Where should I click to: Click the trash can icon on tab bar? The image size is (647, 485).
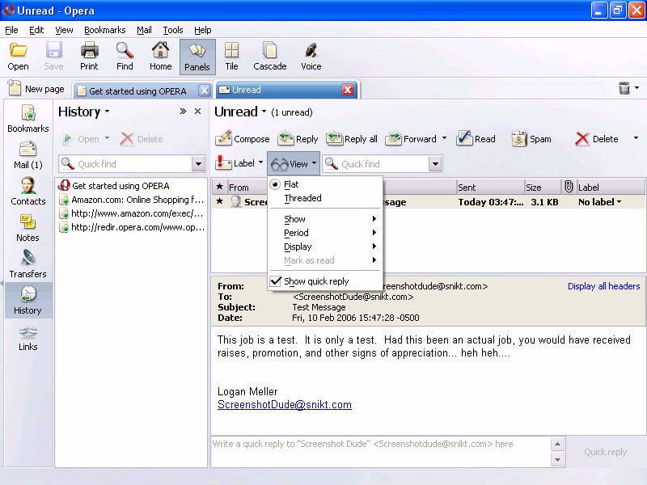tap(624, 88)
